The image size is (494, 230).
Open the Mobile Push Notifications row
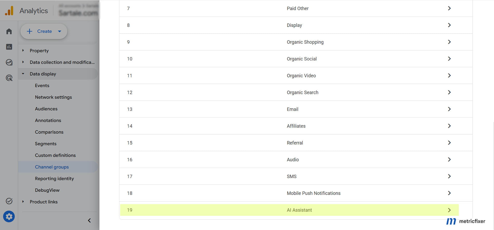coord(296,193)
